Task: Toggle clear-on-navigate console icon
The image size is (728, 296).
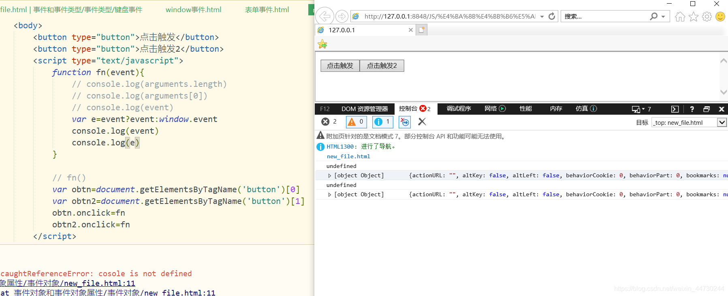Action: pyautogui.click(x=405, y=122)
